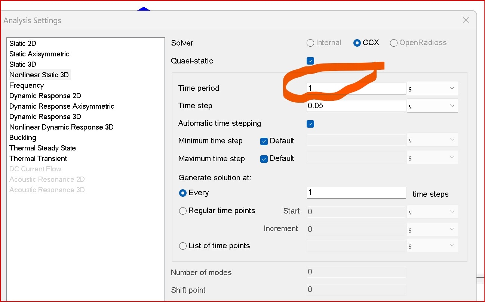Screen dimensions: 485x302
Task: Select Buckling analysis type
Action: pos(23,138)
